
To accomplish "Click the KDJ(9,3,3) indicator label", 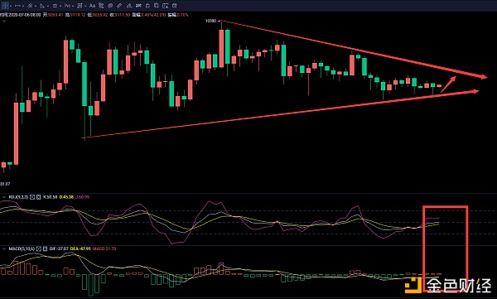I will tap(18, 197).
